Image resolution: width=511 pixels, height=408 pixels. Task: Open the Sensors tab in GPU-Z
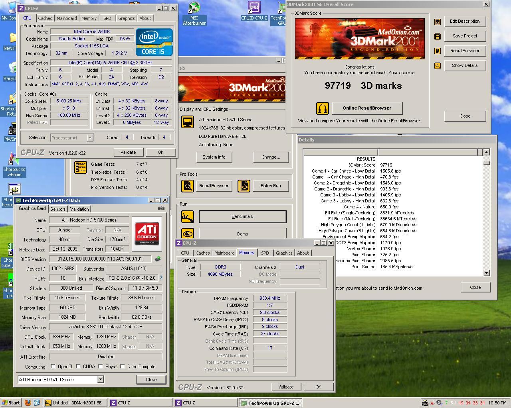tap(58, 209)
